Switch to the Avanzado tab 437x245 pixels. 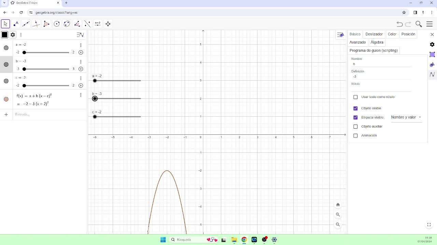(x=357, y=42)
